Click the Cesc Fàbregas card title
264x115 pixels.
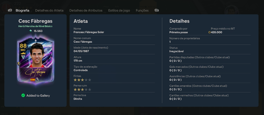[35, 21]
